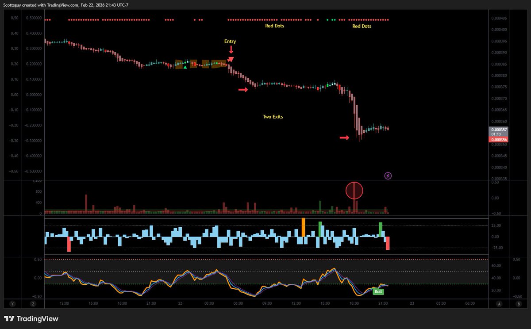Click the 0.000385 price scale label
The height and width of the screenshot is (329, 531).
[499, 64]
